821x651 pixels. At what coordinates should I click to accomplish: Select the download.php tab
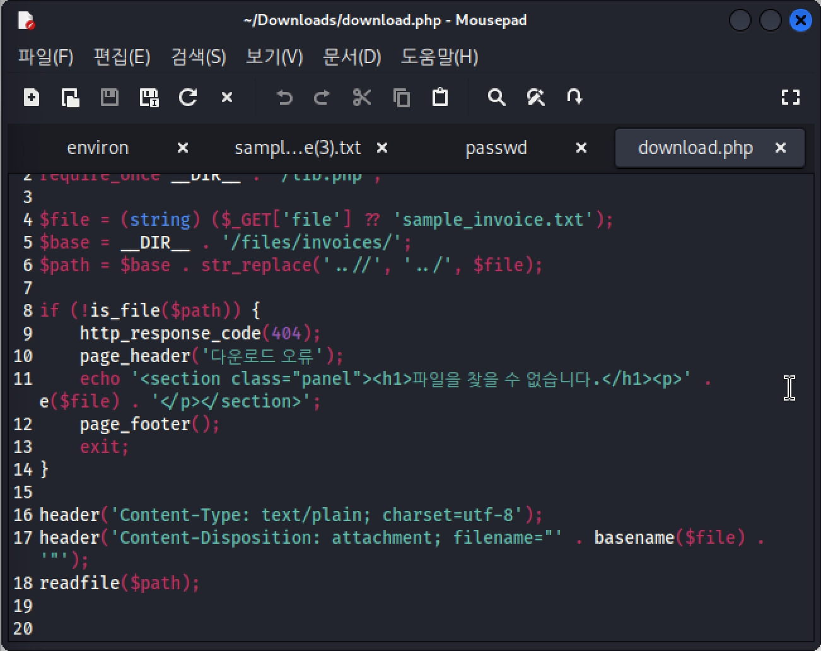point(696,148)
